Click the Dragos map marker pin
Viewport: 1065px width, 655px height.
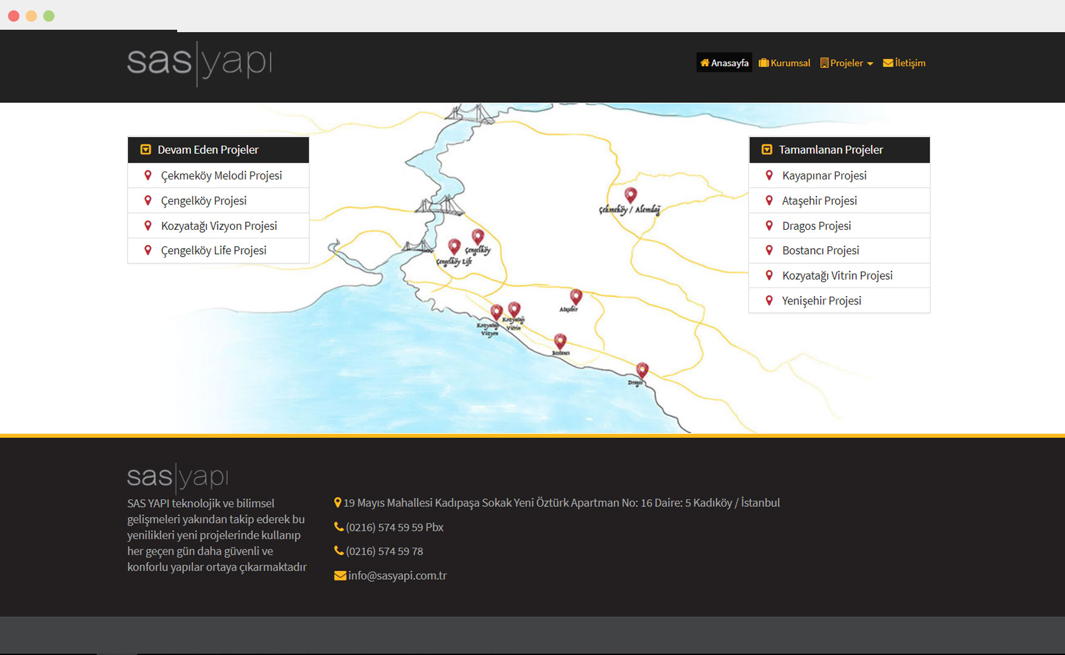[641, 369]
